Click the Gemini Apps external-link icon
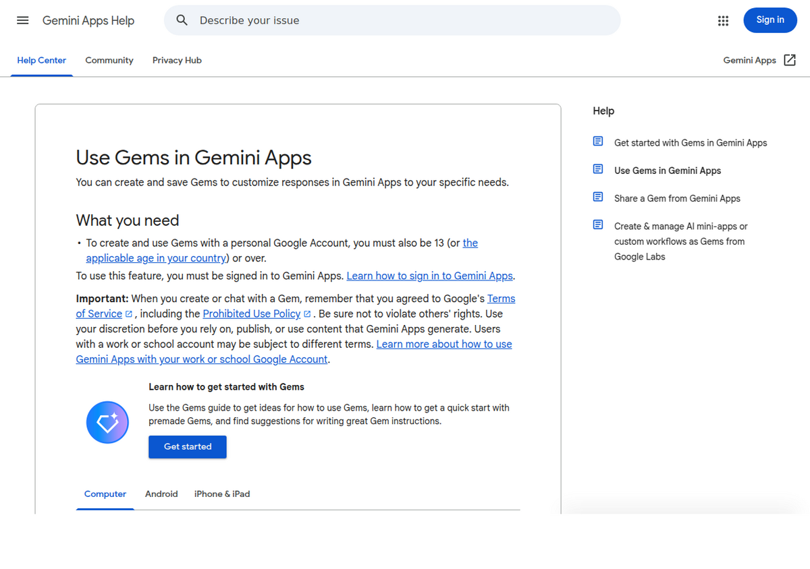 point(790,60)
